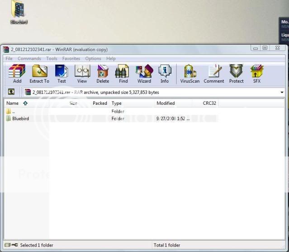Click the Delete toolbar icon
The height and width of the screenshot is (252, 289).
tap(103, 74)
